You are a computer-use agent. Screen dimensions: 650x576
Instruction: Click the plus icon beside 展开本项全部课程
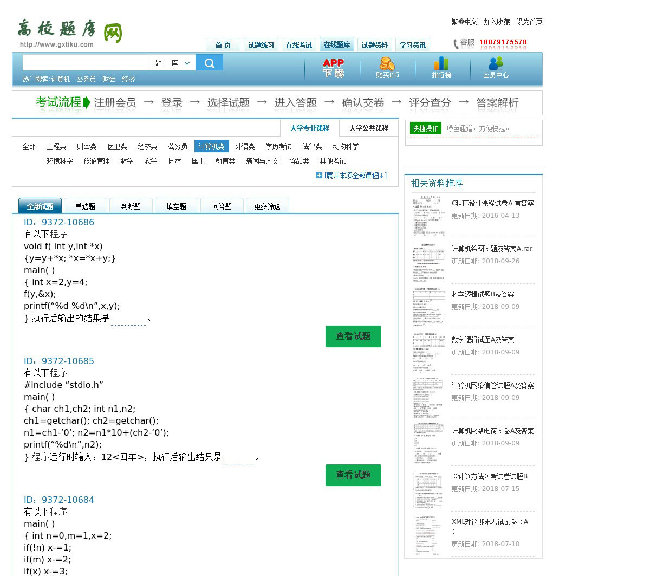[x=319, y=176]
